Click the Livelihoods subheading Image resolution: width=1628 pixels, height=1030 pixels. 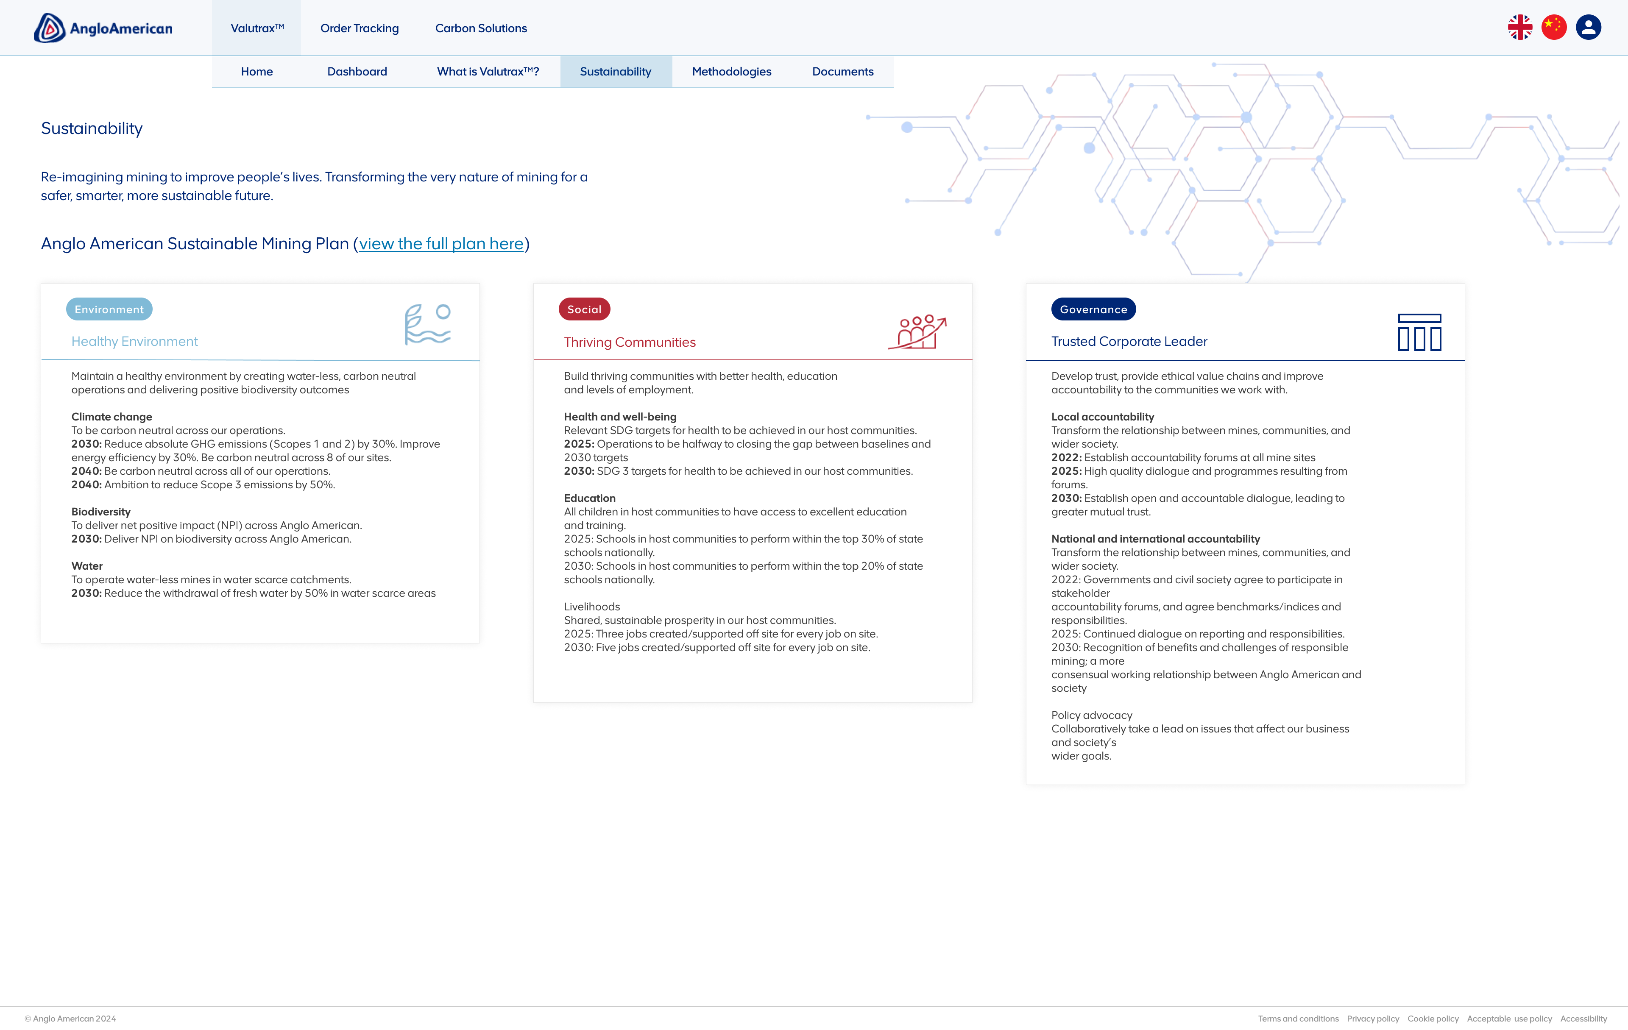pyautogui.click(x=591, y=607)
